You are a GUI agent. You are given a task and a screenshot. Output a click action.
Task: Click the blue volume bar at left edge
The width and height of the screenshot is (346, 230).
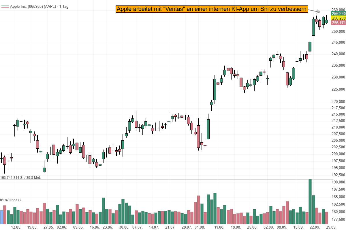pos(1,217)
